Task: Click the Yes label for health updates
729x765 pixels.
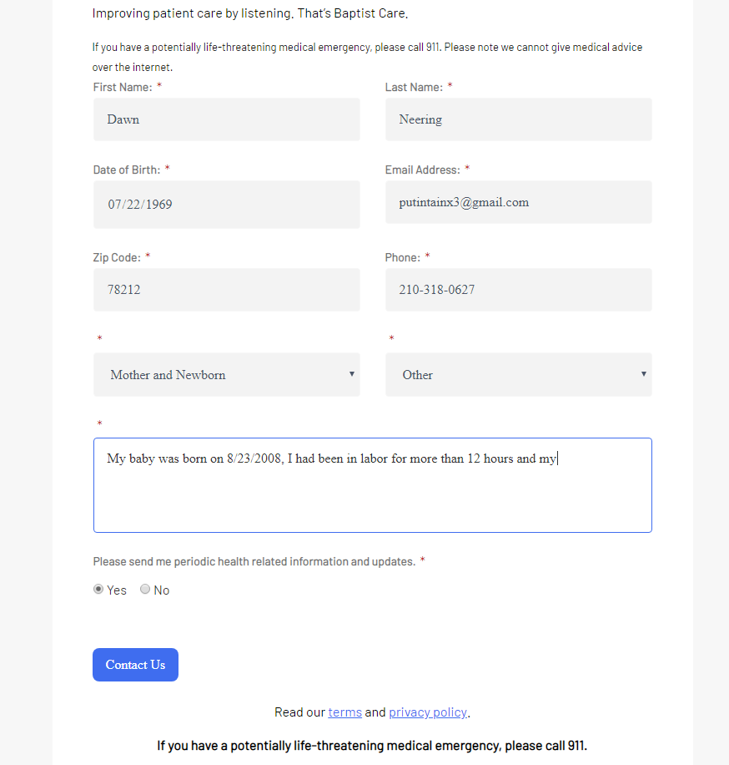Action: coord(117,590)
